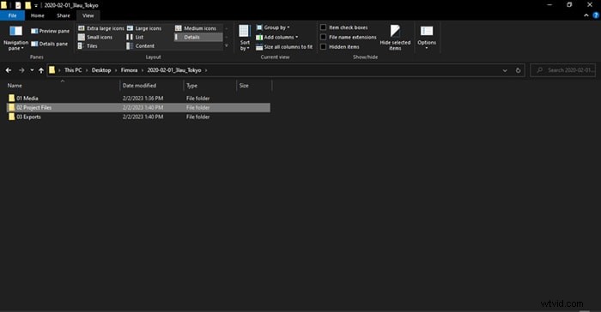
Task: Toggle the Preview pane
Action: pos(50,31)
